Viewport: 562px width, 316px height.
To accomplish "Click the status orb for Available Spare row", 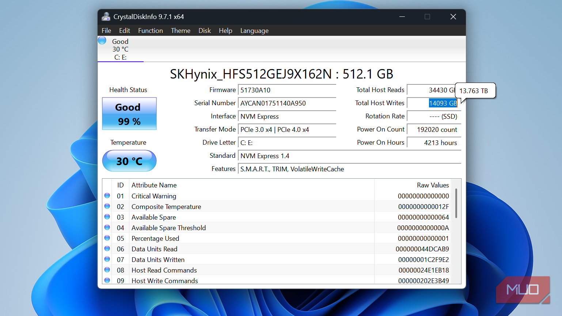I will (x=107, y=217).
